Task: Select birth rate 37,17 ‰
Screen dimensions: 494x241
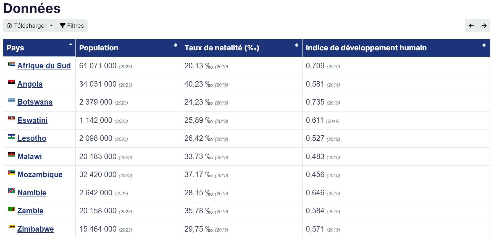Action: (x=199, y=175)
